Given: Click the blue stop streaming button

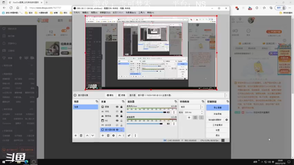Looking at the screenshot, I should (218, 107).
